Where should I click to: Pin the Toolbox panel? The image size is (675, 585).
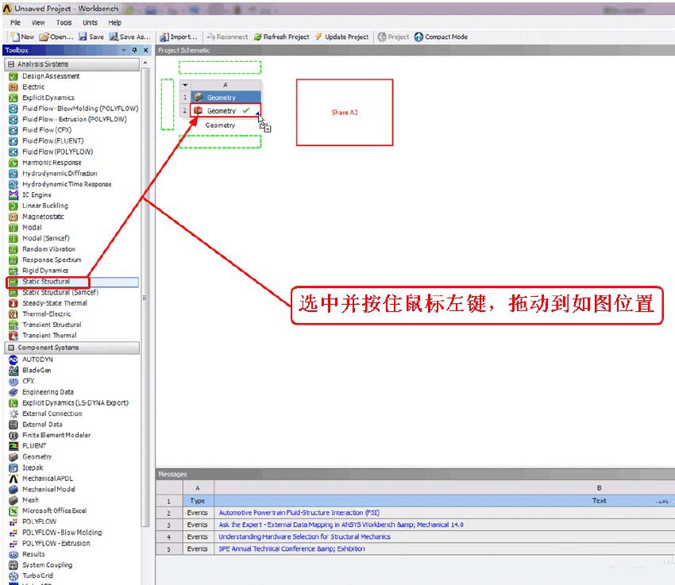click(134, 50)
